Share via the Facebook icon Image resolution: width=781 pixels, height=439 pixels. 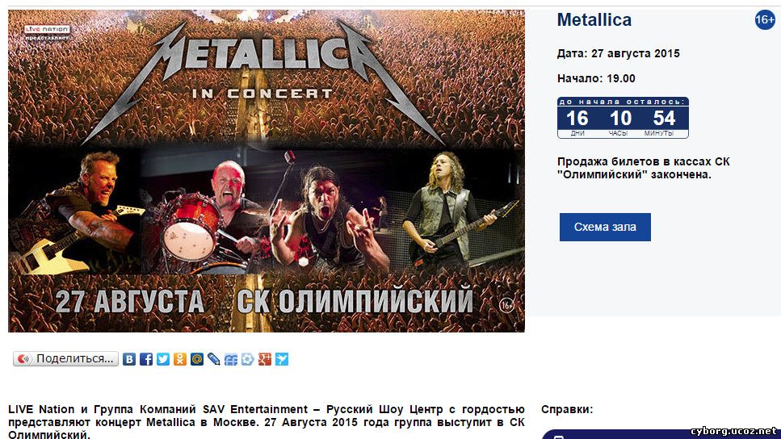[x=146, y=359]
